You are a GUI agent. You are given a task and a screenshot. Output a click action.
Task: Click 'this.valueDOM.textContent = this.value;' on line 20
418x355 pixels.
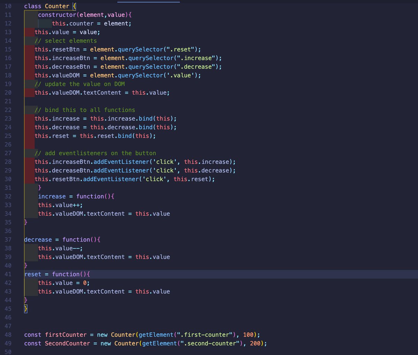[x=102, y=93]
